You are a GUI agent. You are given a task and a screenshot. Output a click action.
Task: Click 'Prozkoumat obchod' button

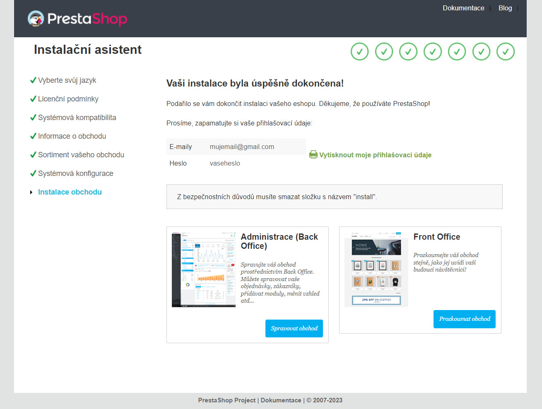click(465, 319)
